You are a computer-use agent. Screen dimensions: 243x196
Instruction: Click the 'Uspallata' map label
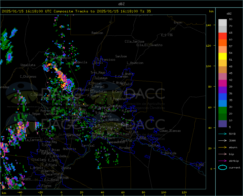coord(28,65)
